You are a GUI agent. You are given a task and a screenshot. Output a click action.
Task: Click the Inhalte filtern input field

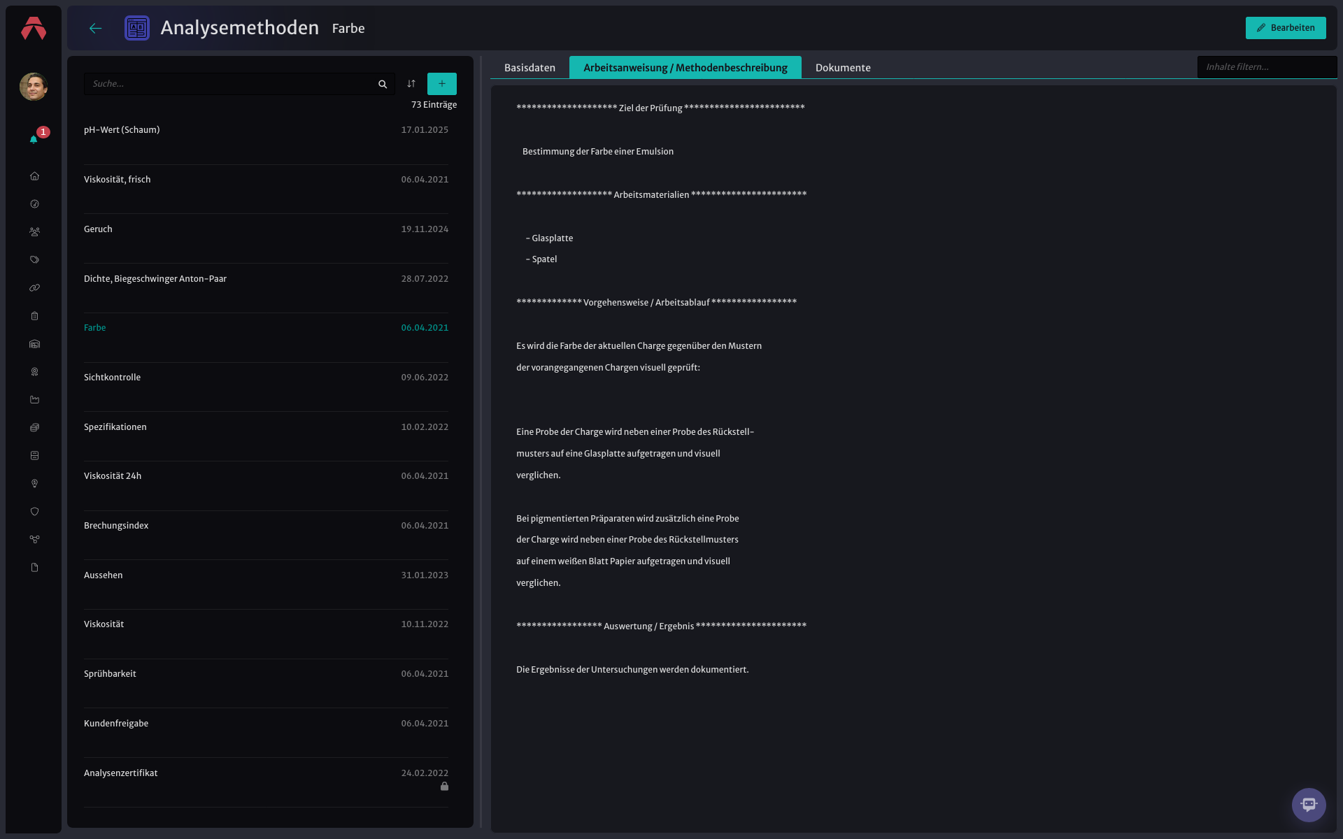tap(1267, 67)
